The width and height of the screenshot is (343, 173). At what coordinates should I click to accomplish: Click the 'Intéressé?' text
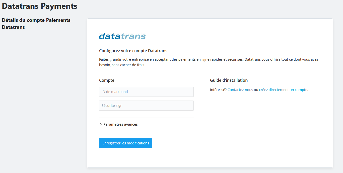click(218, 90)
